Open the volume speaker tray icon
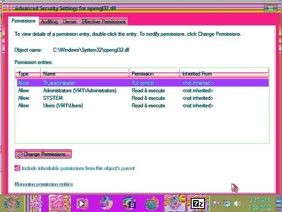Screen dimensions: 282x212 coord(237,204)
